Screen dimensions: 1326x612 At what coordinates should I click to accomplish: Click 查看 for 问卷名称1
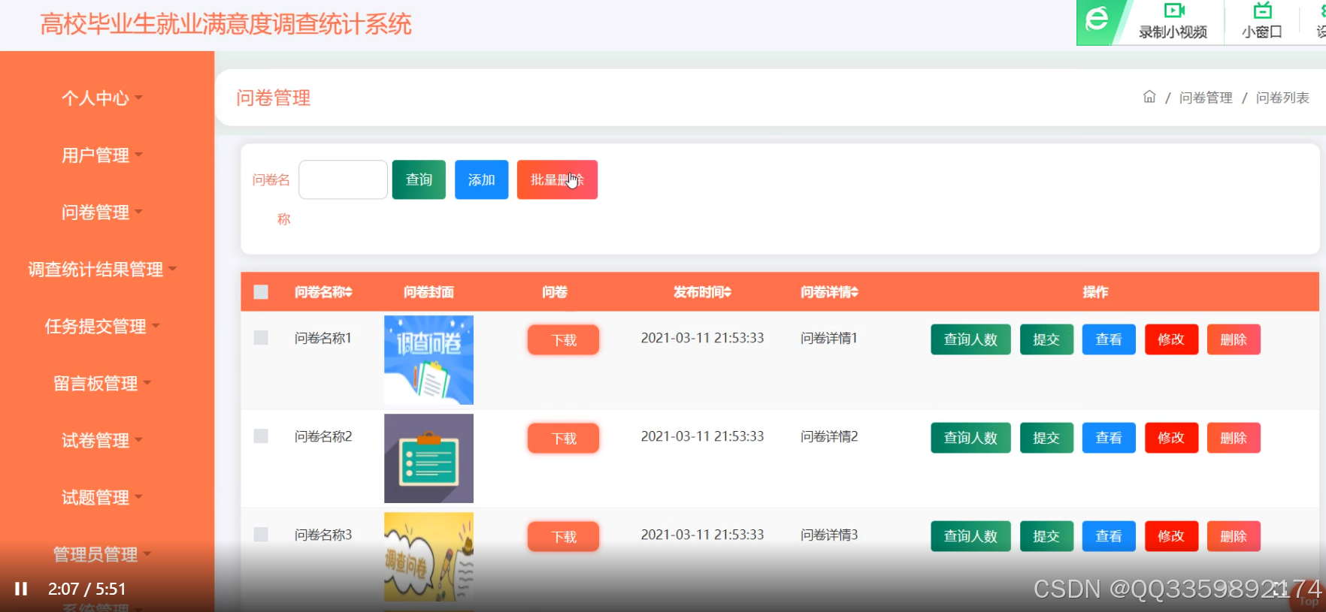click(x=1109, y=339)
